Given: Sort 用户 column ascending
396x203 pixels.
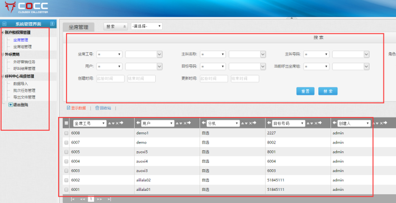Looking at the screenshot, I should pos(177,123).
